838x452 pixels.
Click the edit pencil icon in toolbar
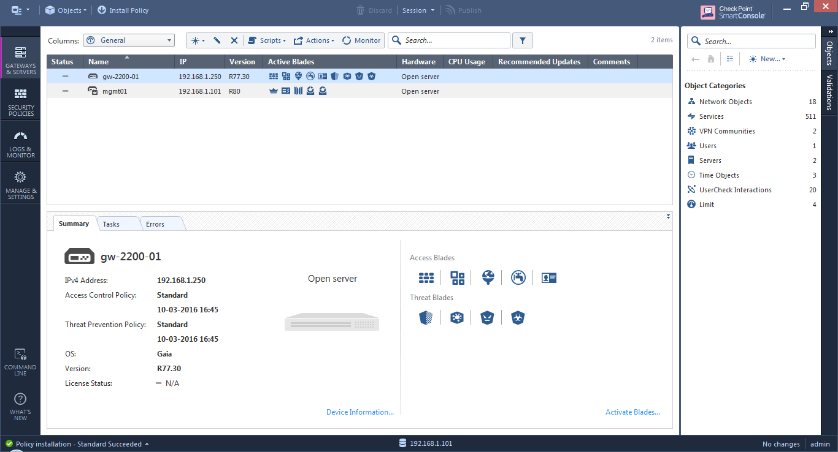pyautogui.click(x=217, y=40)
